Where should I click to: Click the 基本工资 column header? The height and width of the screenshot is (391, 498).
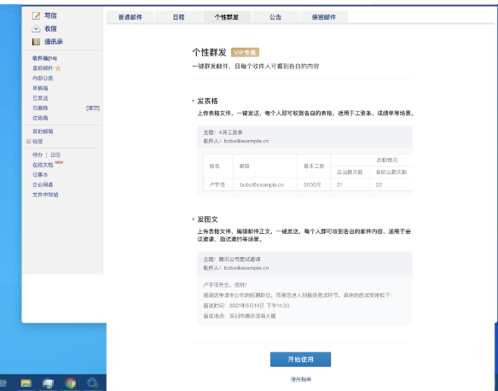[314, 166]
